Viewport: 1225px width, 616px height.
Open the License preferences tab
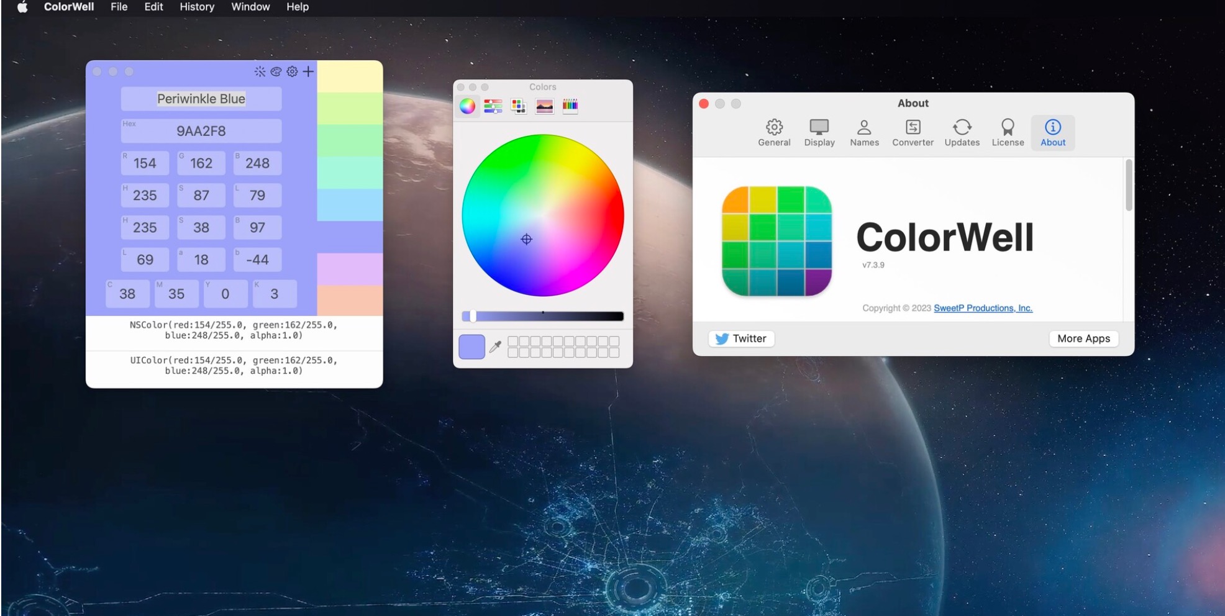pyautogui.click(x=1008, y=133)
